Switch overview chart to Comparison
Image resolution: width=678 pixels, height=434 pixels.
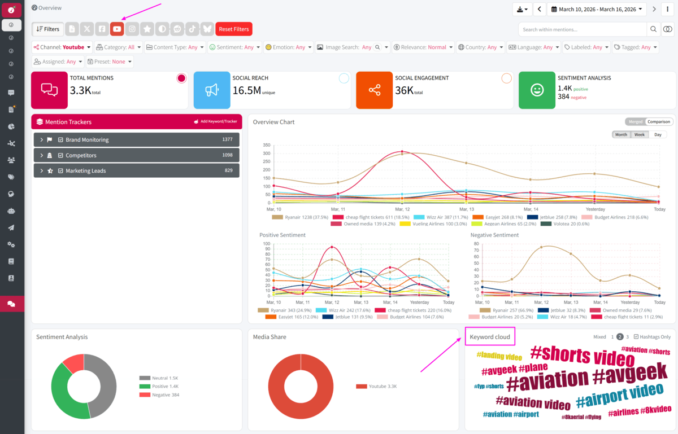click(659, 121)
